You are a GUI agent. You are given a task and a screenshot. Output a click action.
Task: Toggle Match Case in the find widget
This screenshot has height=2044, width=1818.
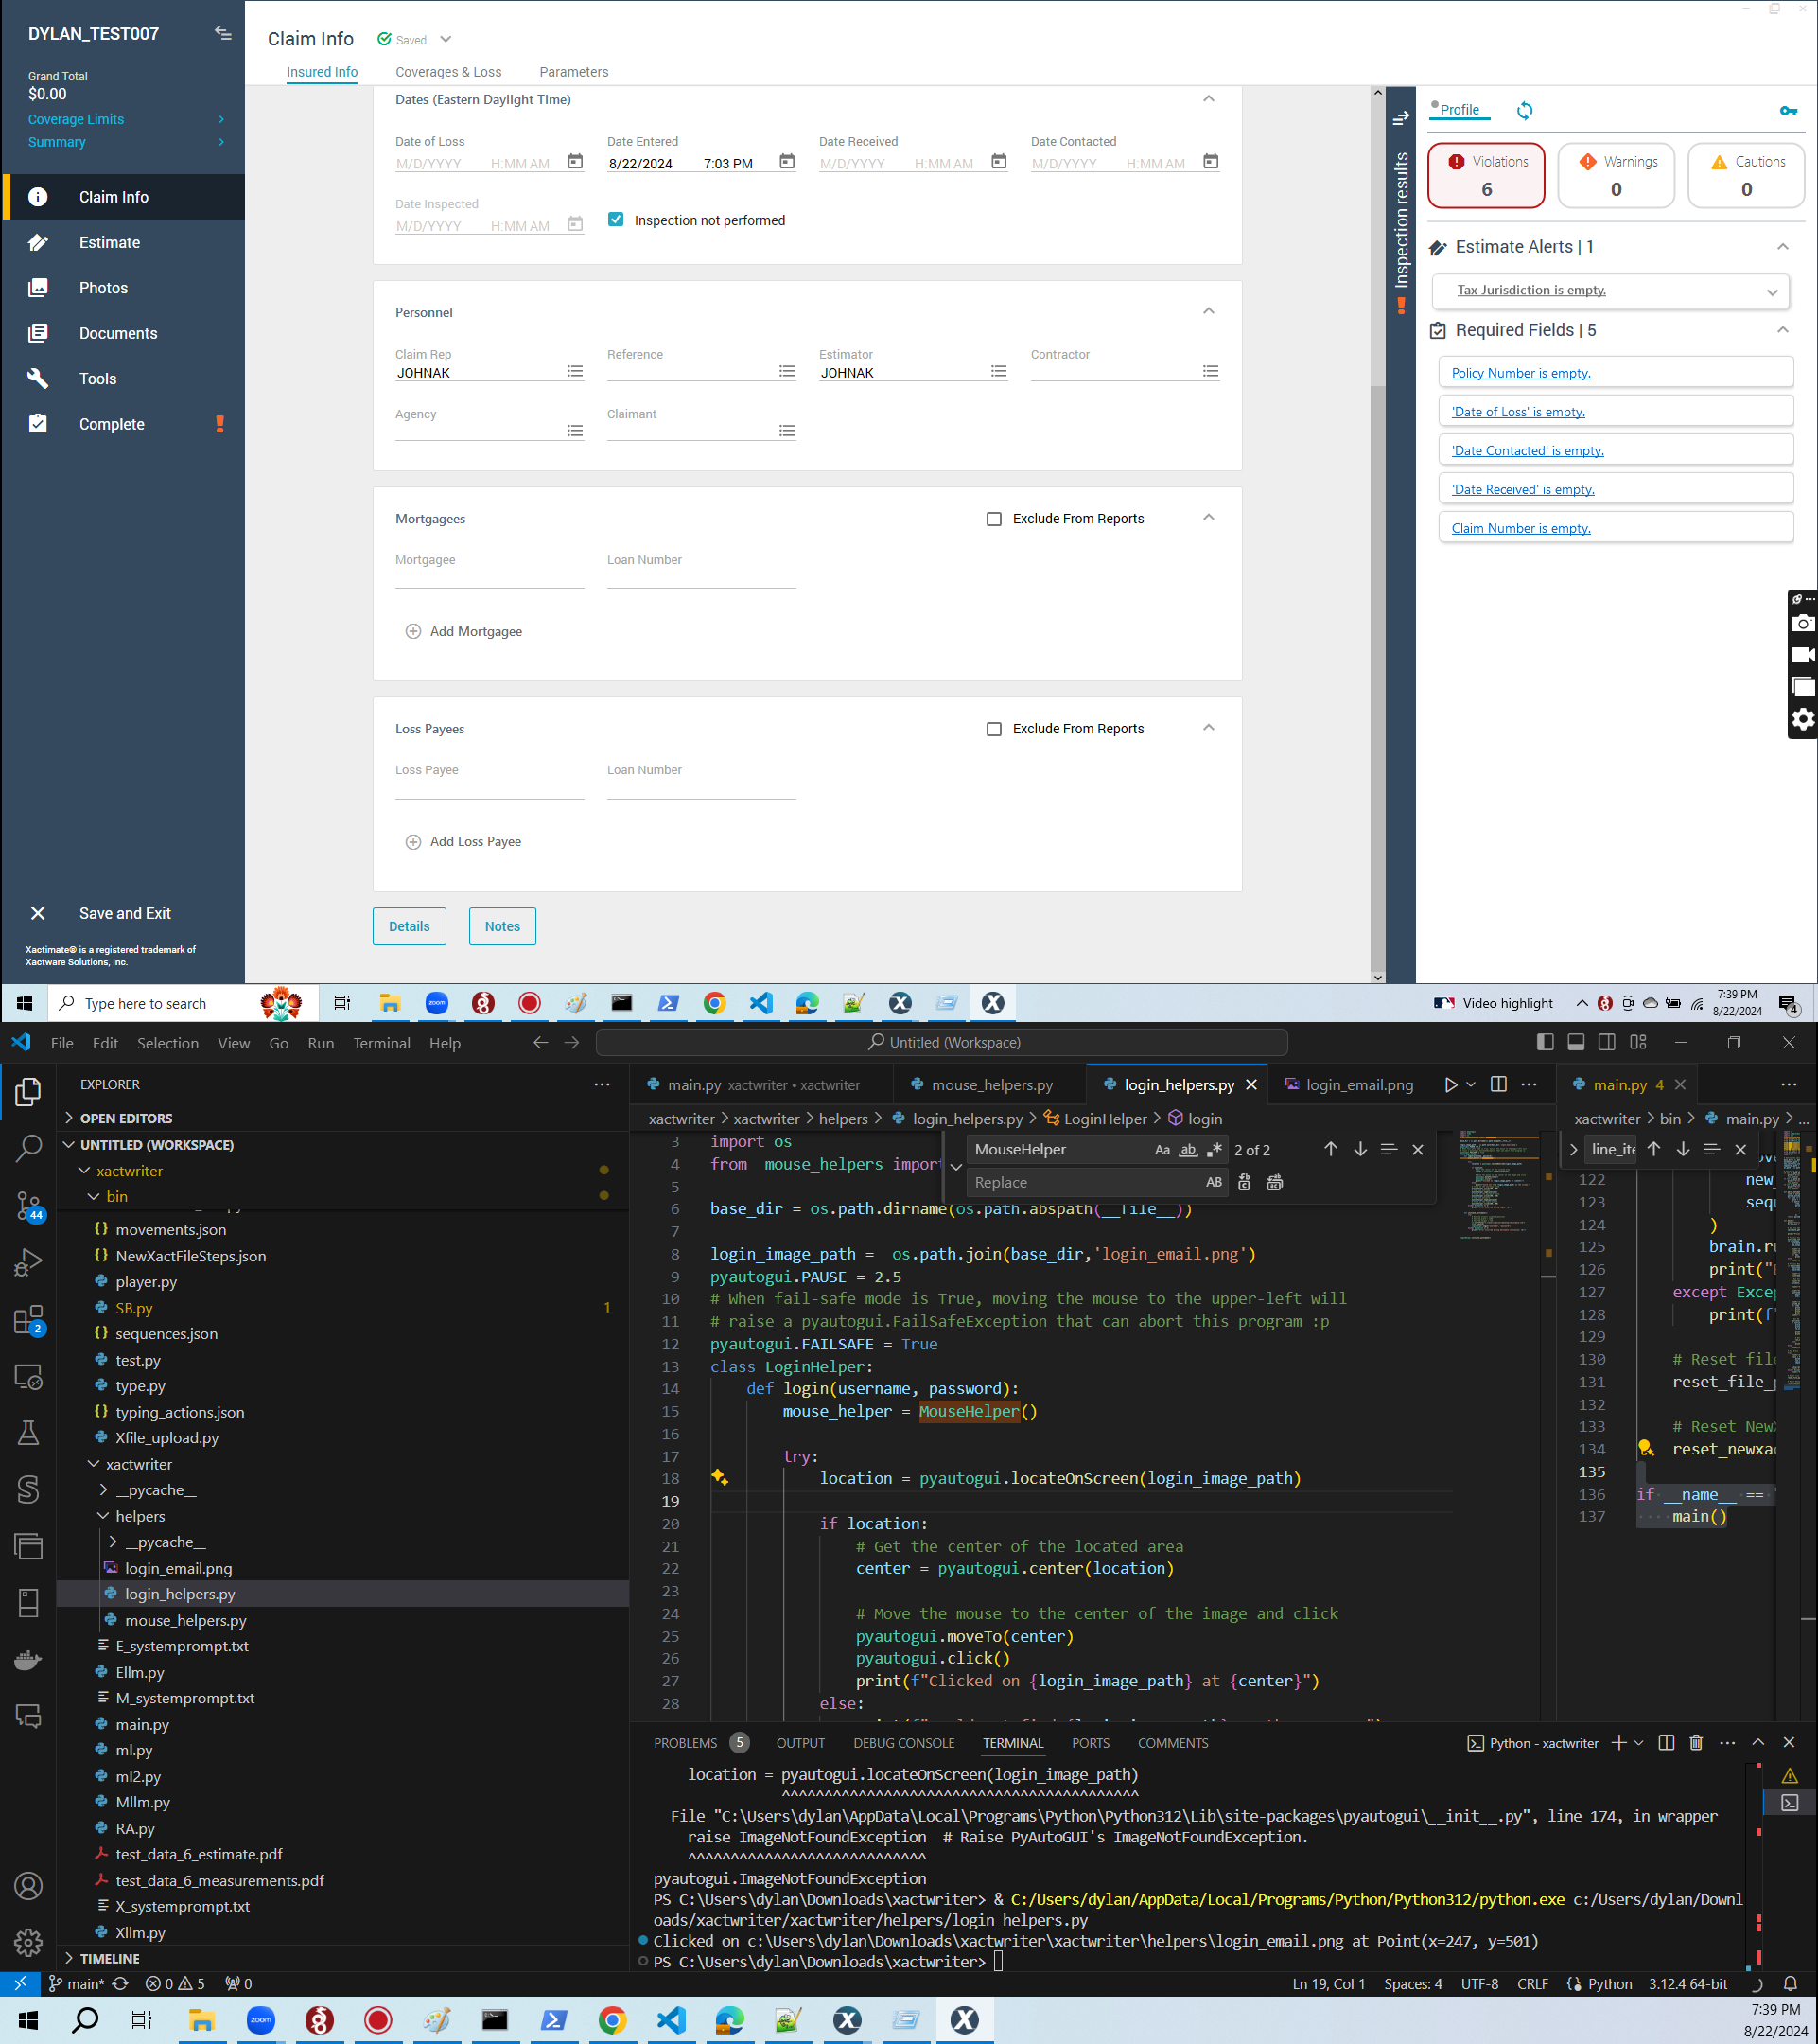coord(1162,1150)
